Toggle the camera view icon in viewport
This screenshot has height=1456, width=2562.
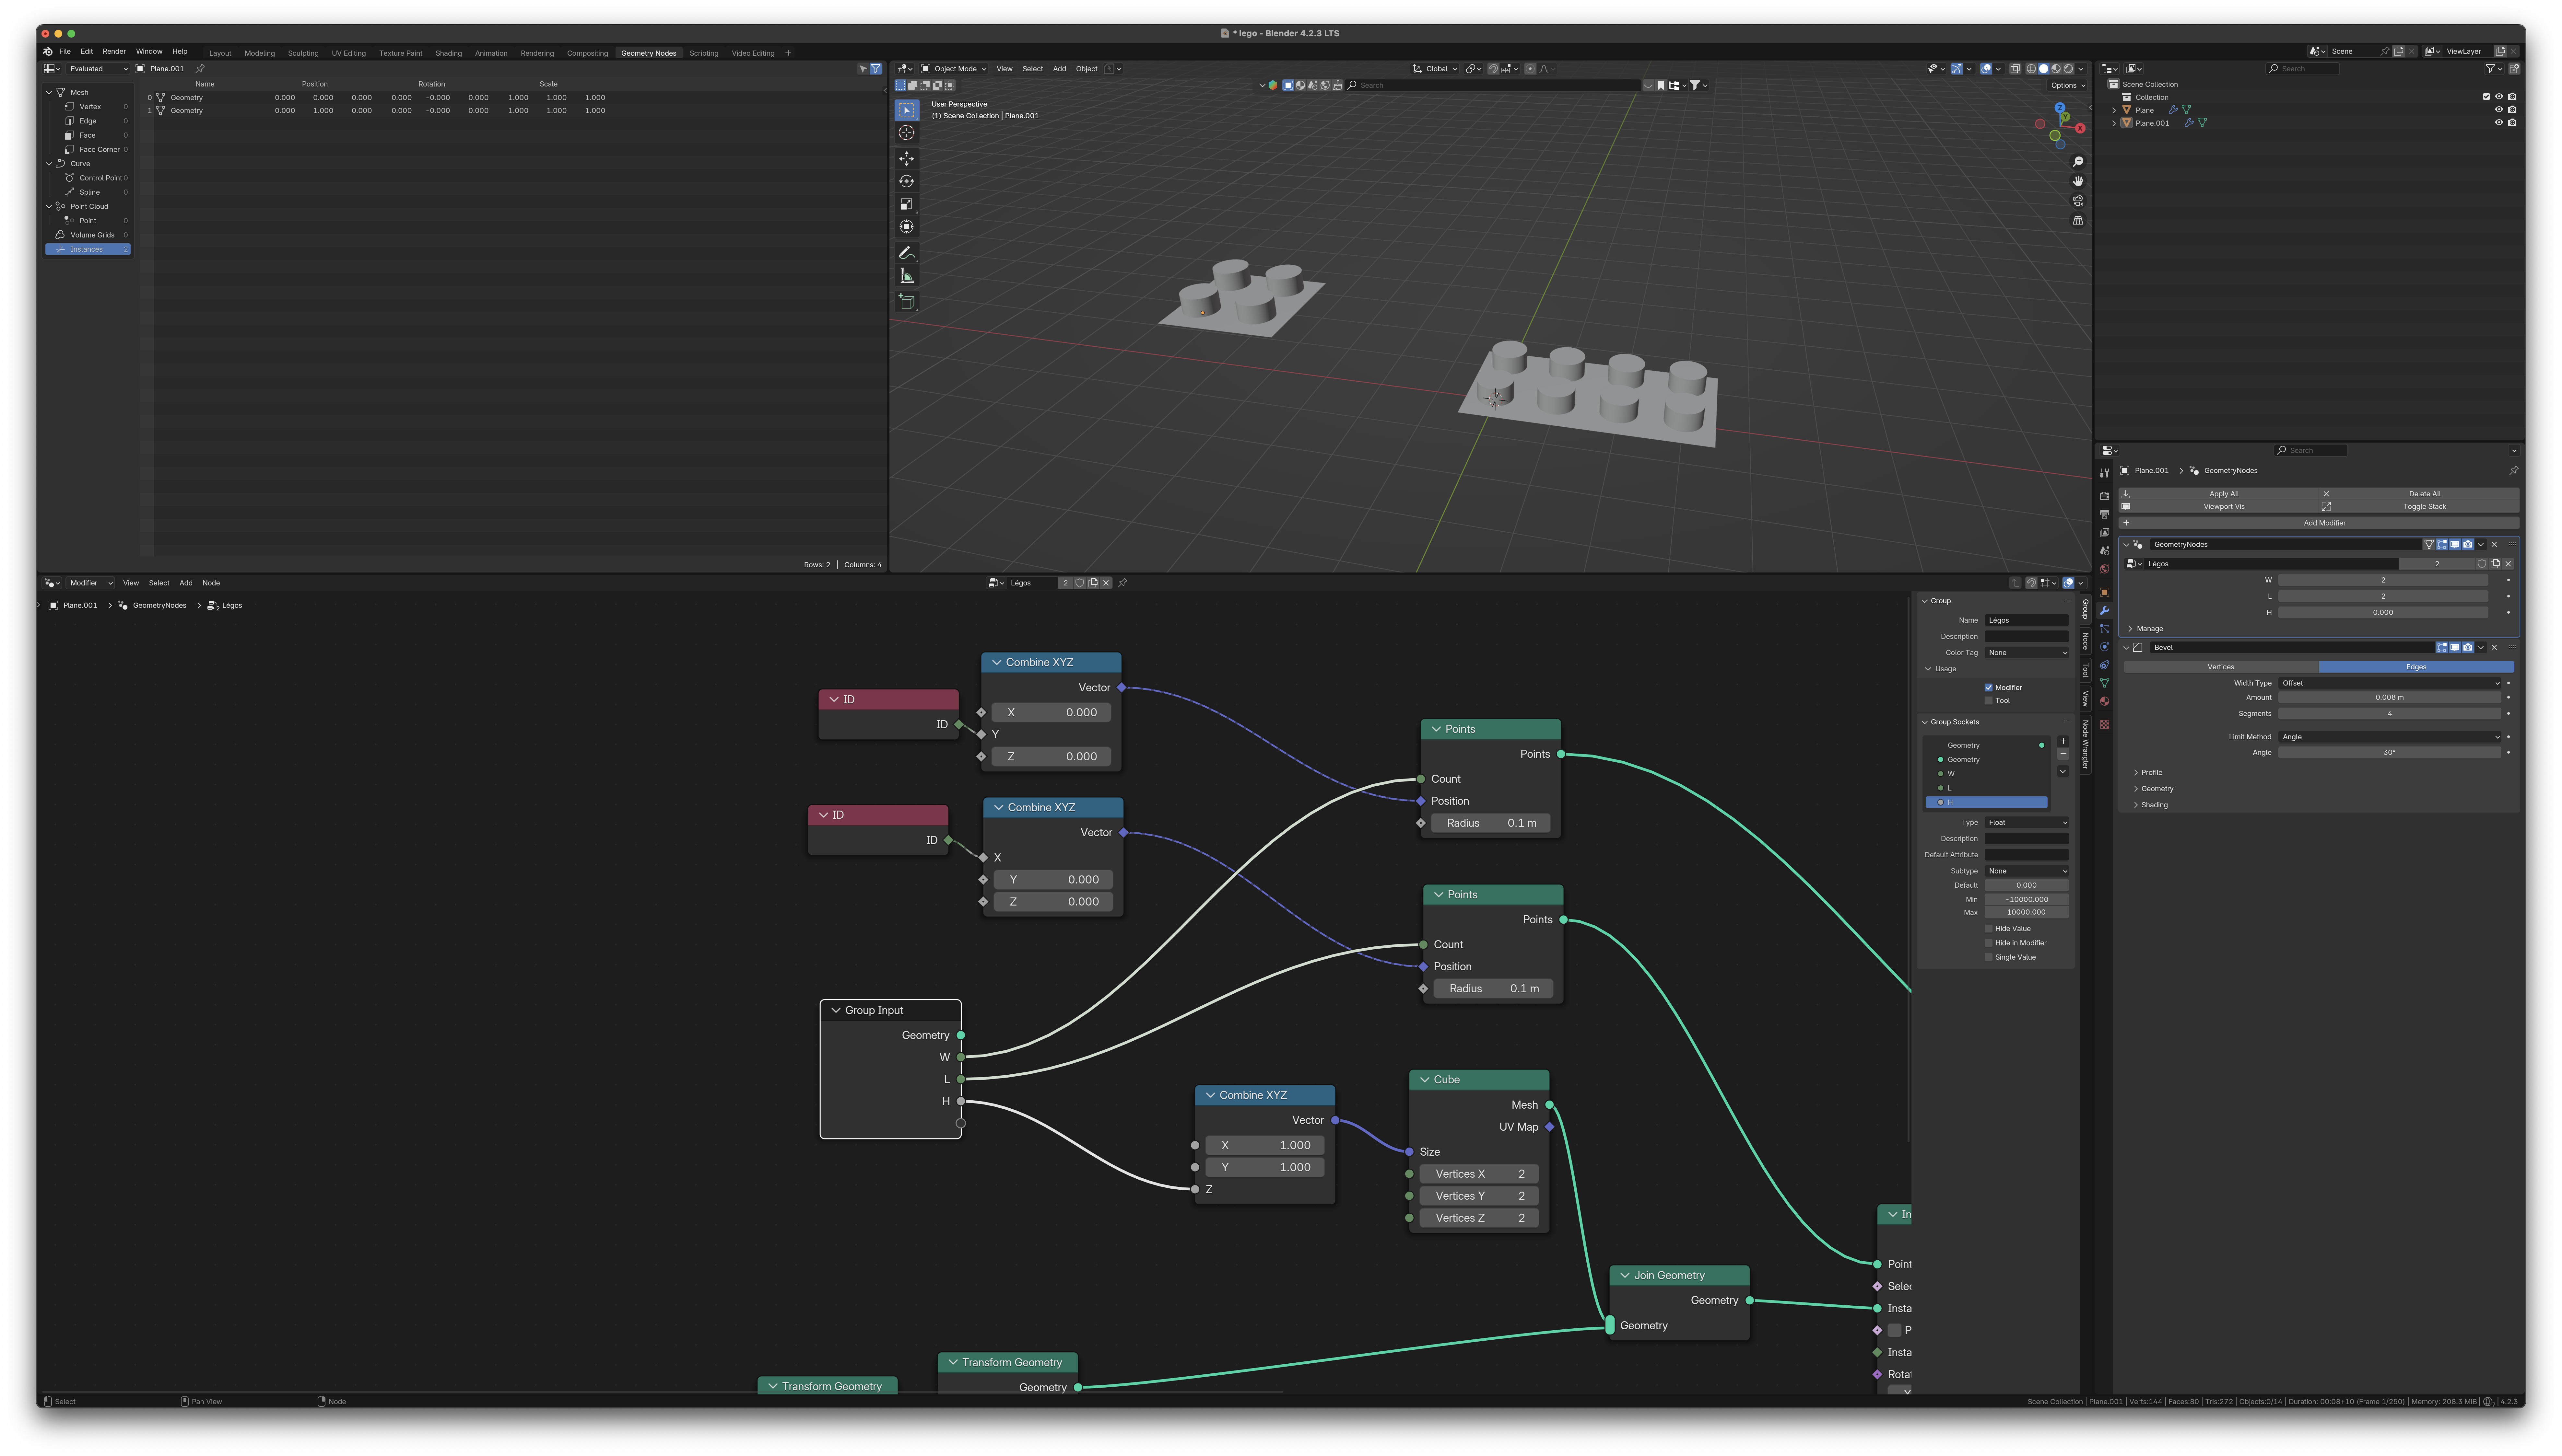click(2078, 201)
